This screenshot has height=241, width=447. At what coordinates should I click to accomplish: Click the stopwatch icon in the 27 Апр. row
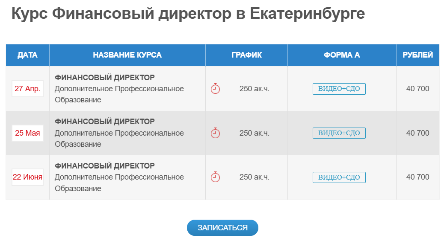tap(216, 89)
